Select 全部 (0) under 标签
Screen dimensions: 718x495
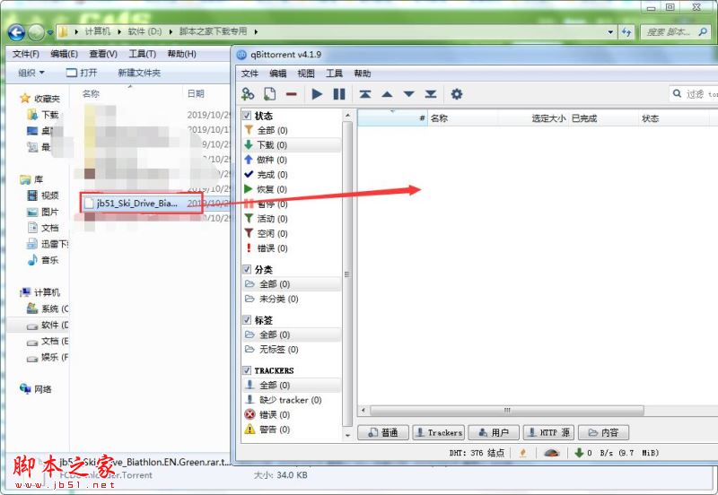(x=292, y=334)
